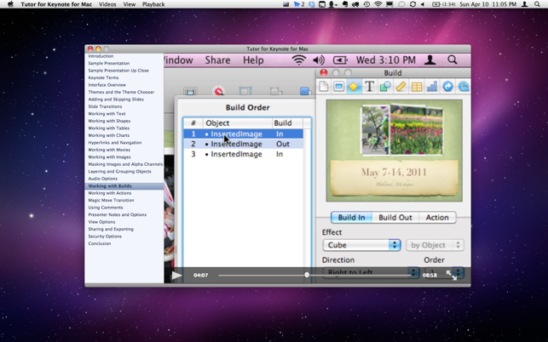
Task: Open the Graphic inspector shapes icon
Action: (385, 87)
